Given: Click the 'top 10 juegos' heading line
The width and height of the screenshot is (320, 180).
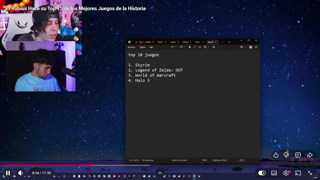Looking at the screenshot, I should point(143,55).
